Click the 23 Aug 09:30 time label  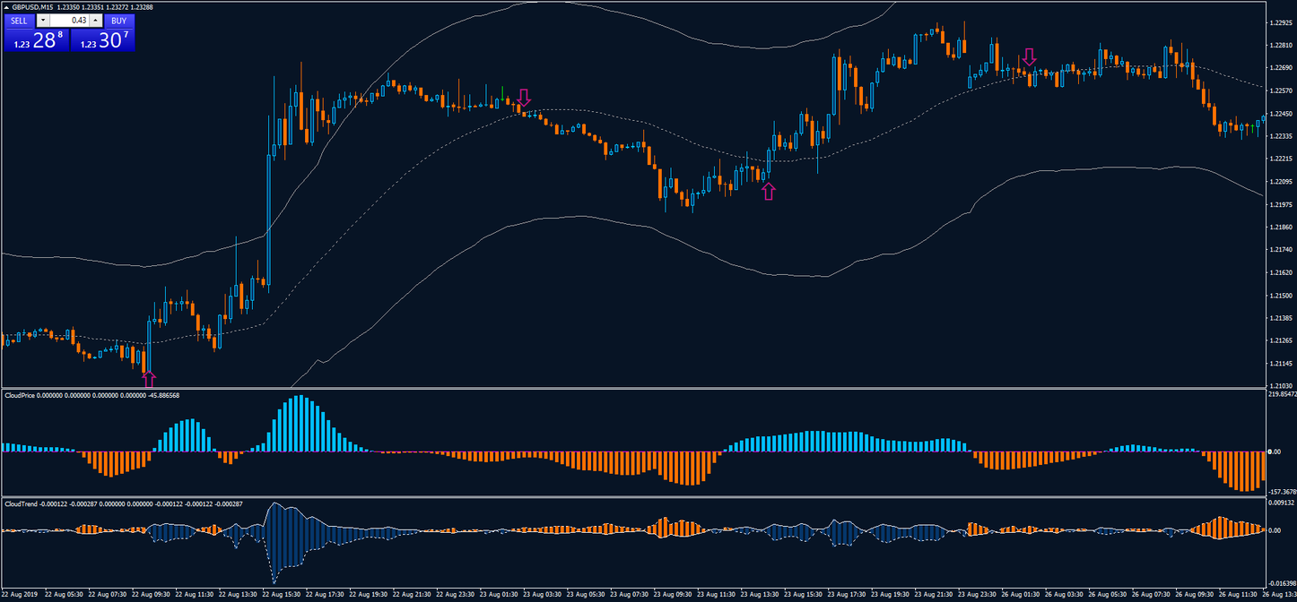(674, 594)
